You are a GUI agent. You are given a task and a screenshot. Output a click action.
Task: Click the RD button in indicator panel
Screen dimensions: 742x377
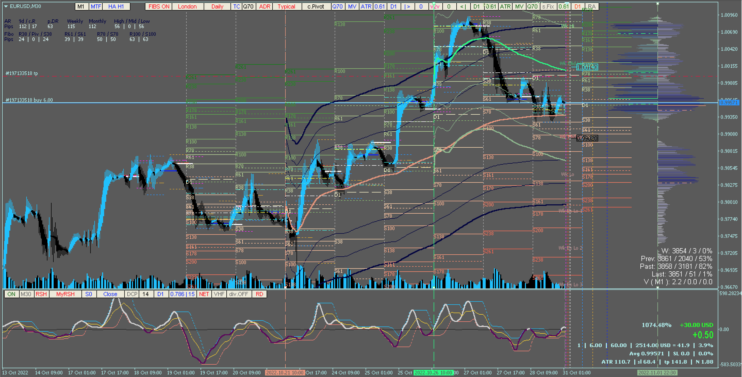[x=259, y=294]
